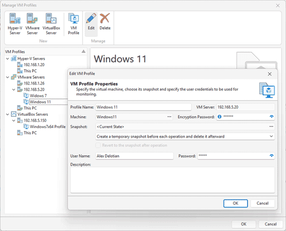Select Hyper-V server 192.168.1.20
This screenshot has height=231, width=286.
pyautogui.click(x=34, y=65)
